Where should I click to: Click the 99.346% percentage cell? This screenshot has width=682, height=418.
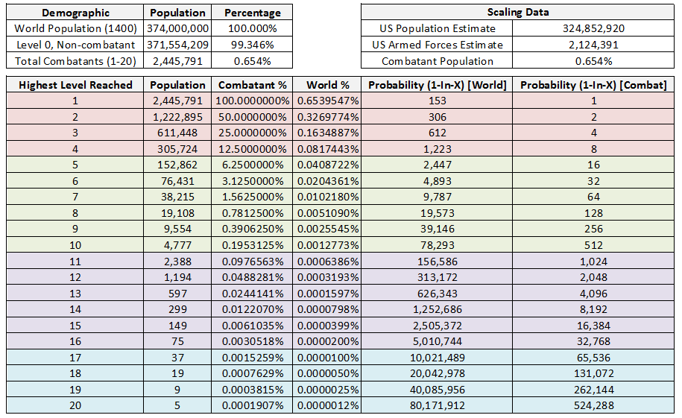pyautogui.click(x=253, y=45)
